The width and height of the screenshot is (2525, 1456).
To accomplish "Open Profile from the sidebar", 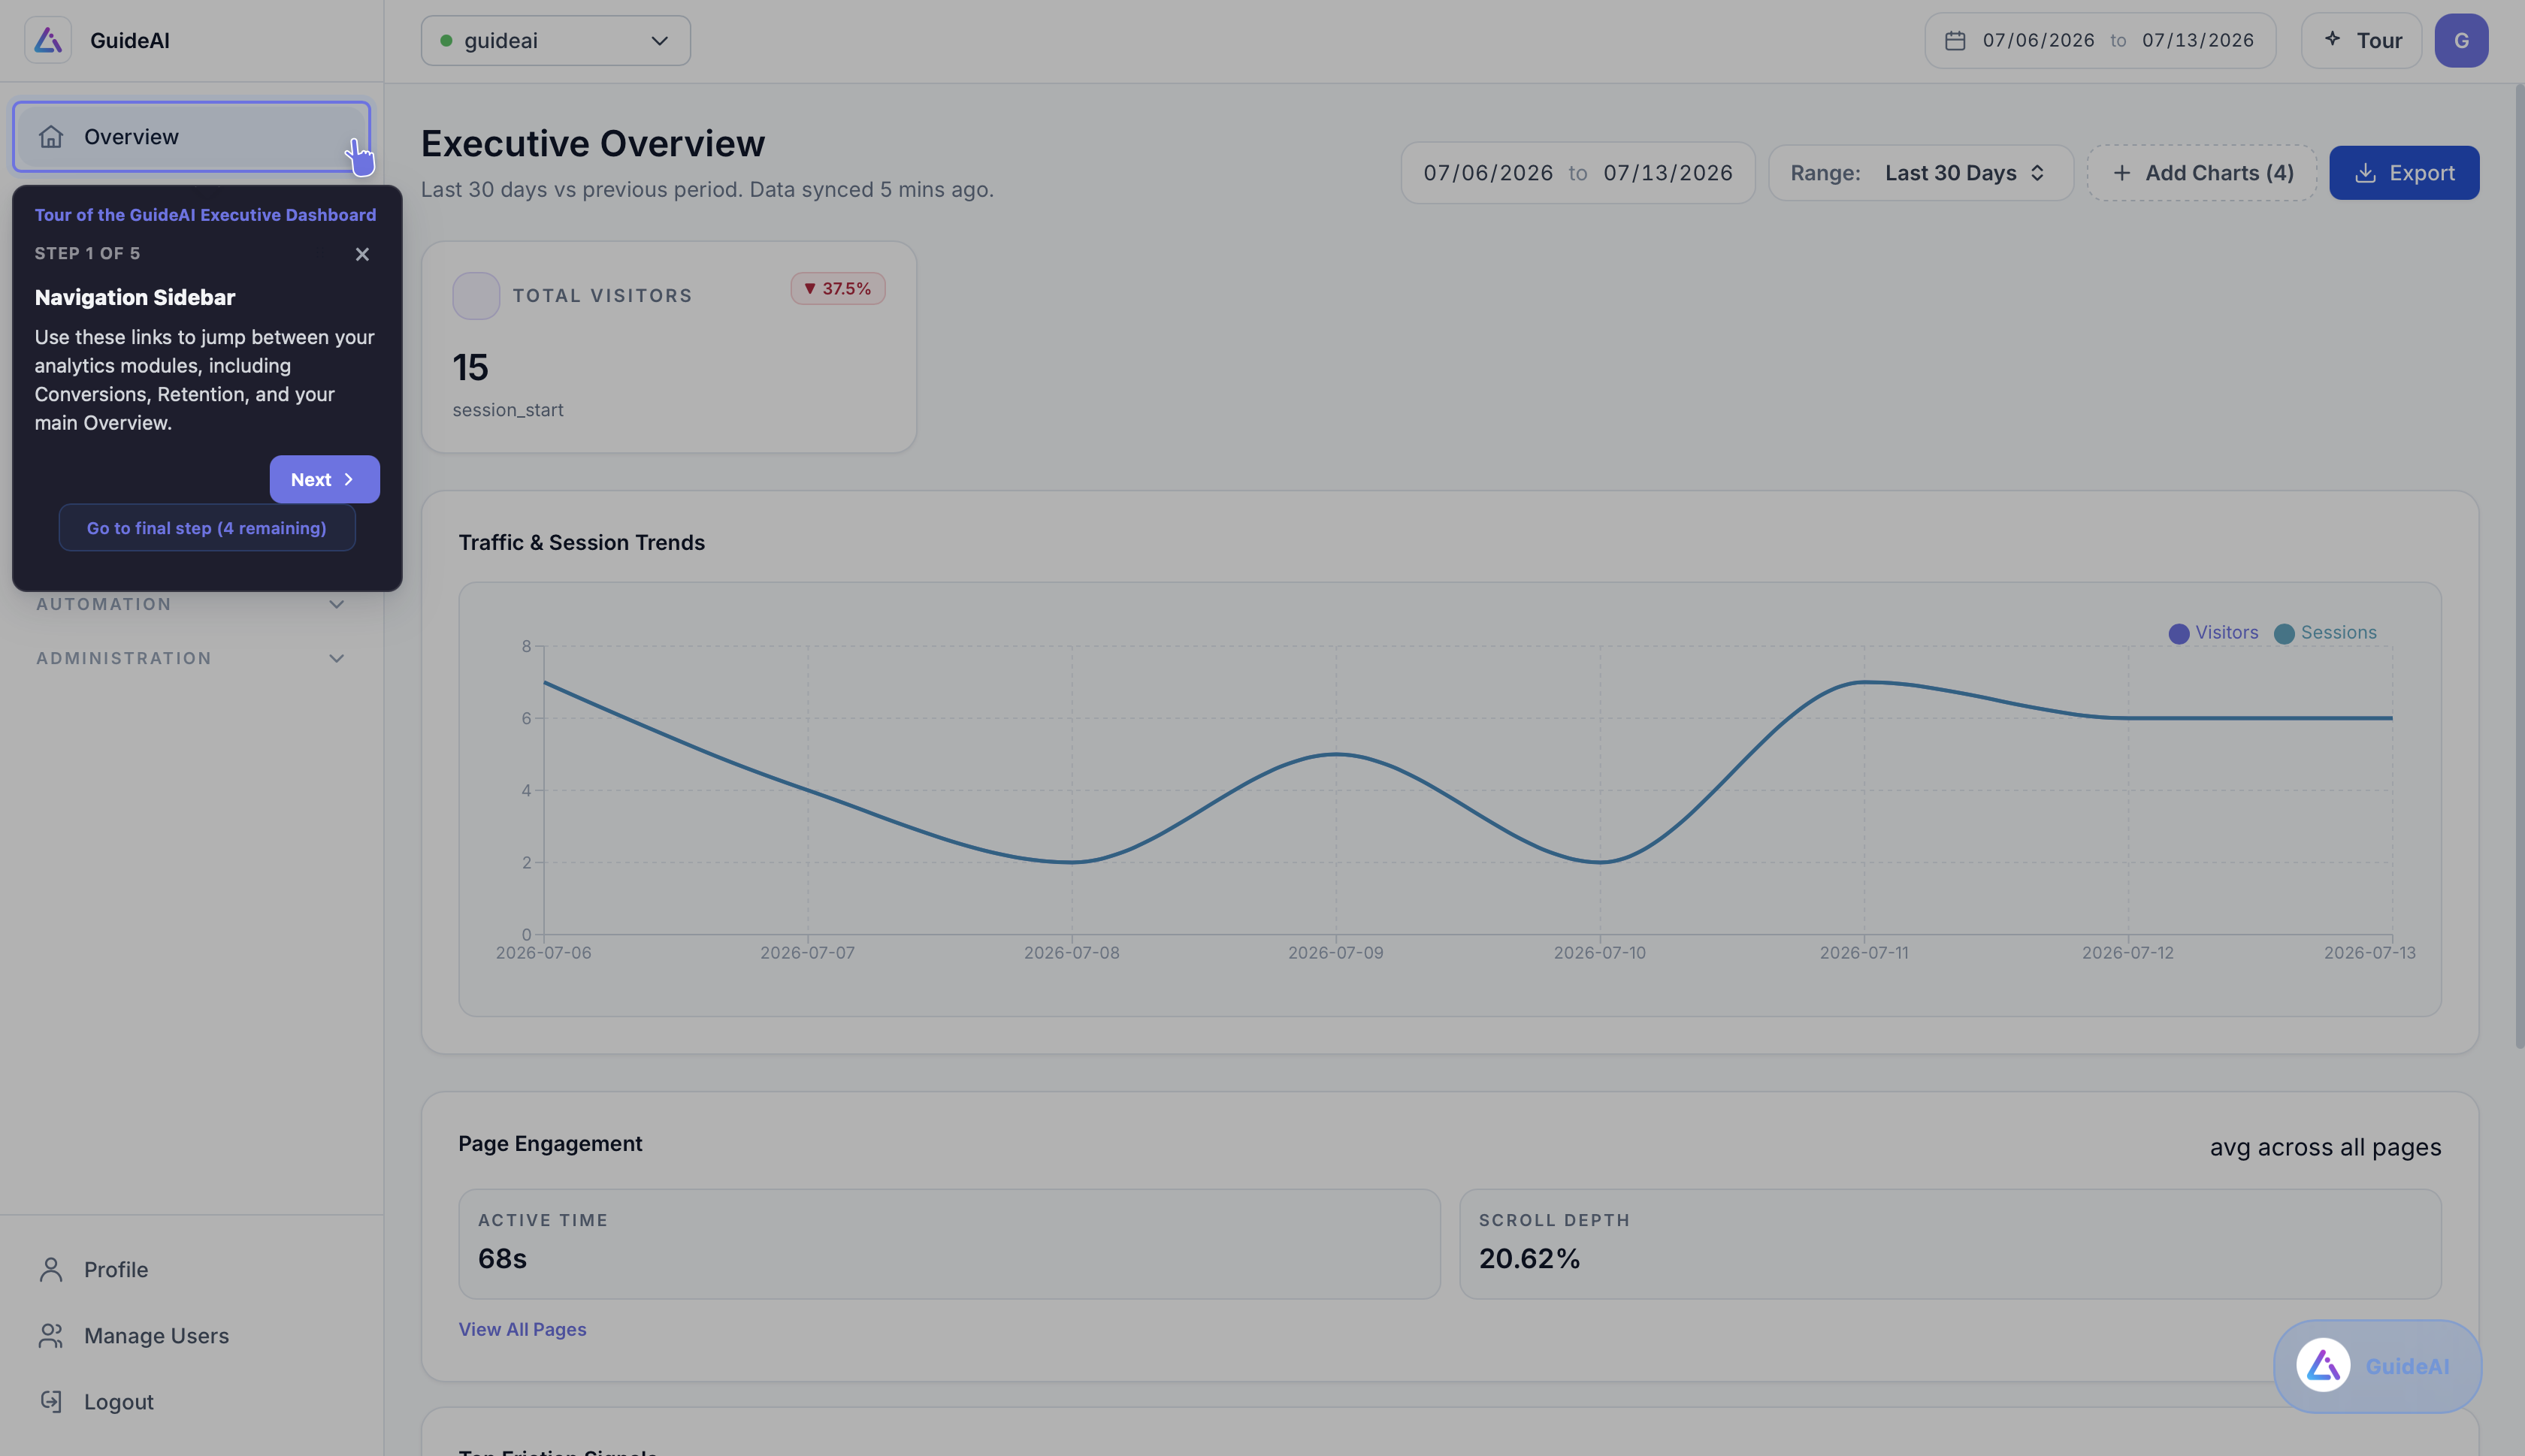I will click(x=191, y=1269).
